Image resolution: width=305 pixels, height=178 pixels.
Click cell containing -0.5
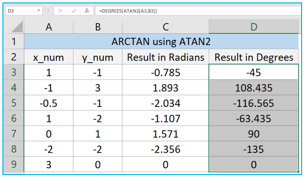[x=49, y=103]
